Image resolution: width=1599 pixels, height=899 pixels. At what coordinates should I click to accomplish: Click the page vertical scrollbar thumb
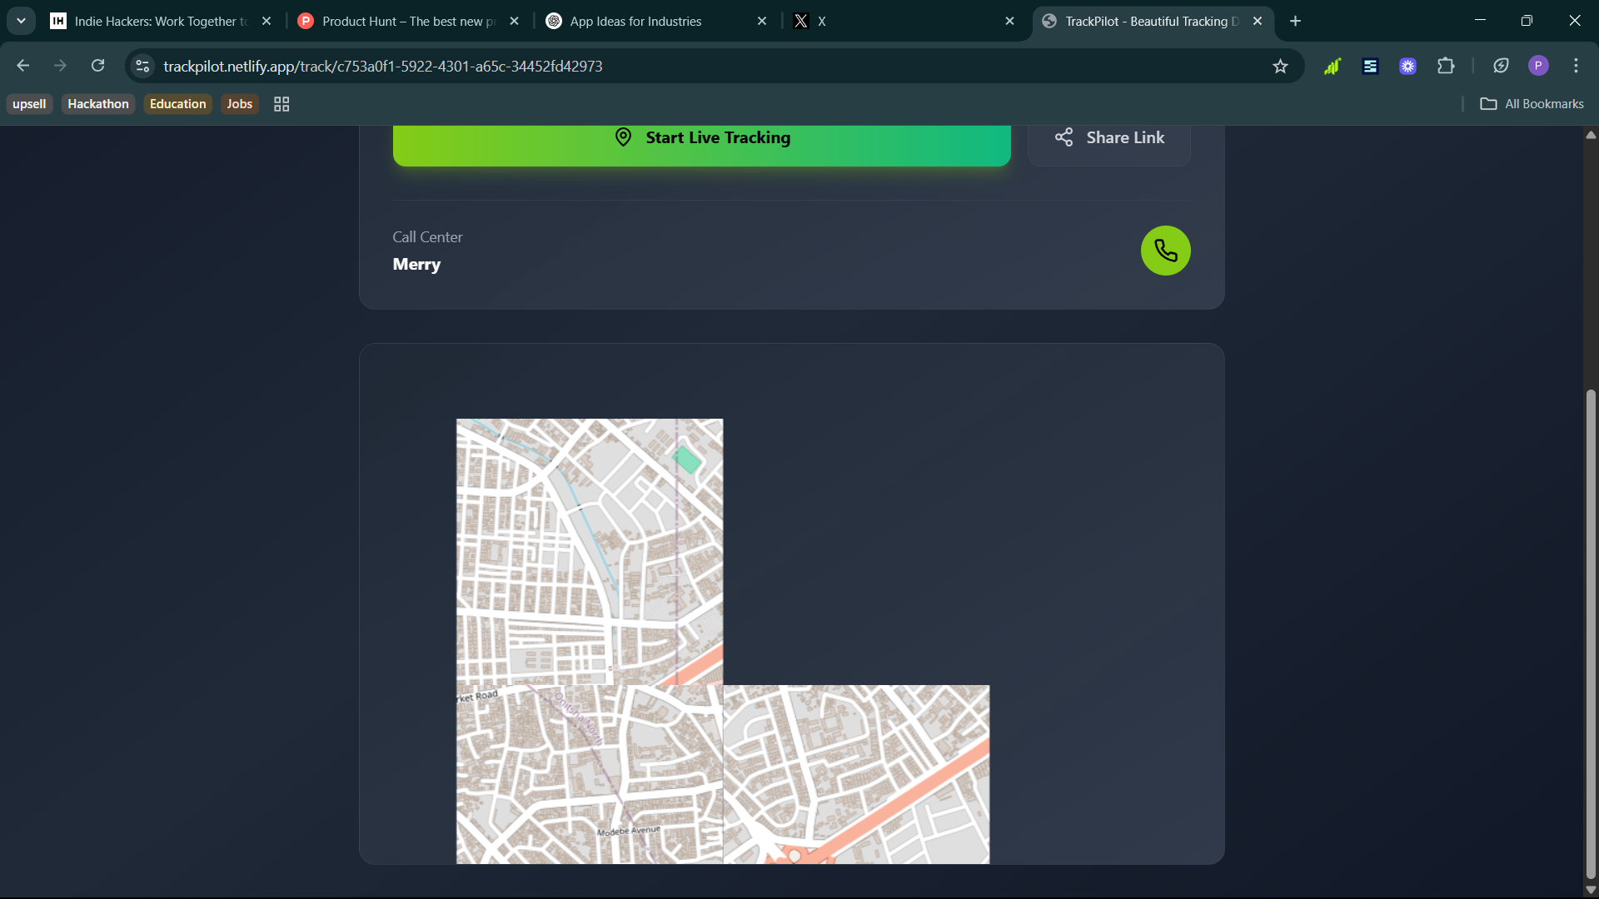click(1591, 633)
